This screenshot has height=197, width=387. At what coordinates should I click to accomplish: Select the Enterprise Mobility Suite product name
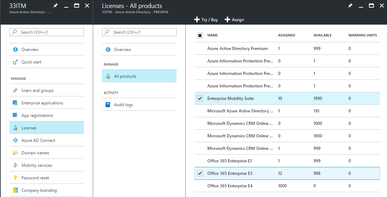tap(231, 98)
